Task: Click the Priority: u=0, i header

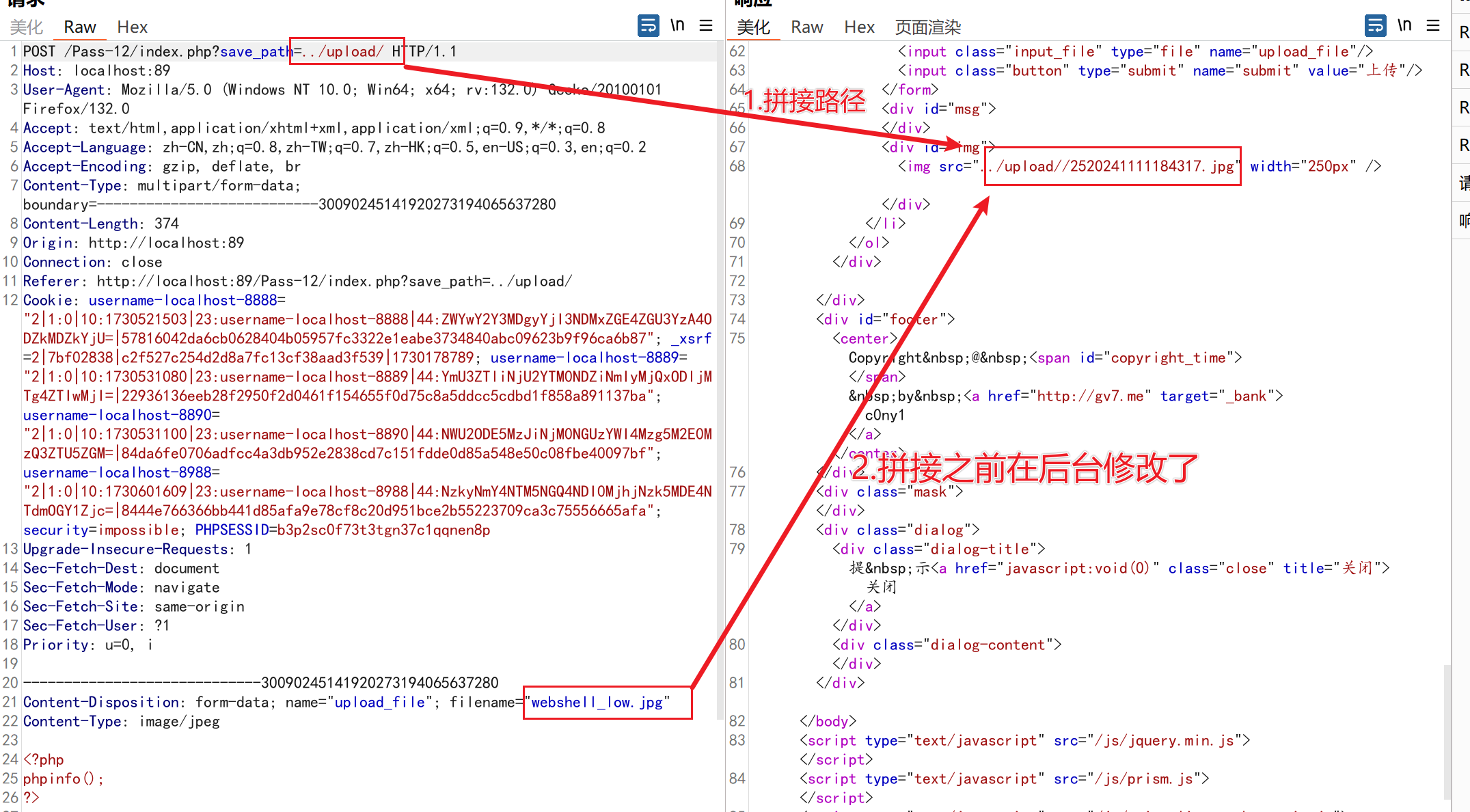Action: pyautogui.click(x=88, y=645)
